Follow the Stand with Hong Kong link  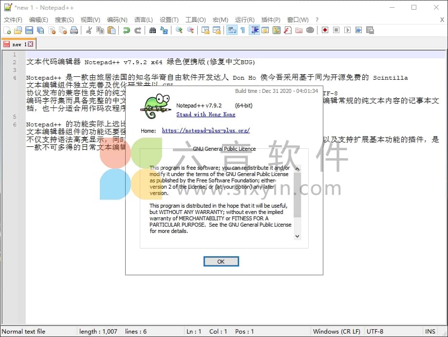click(205, 115)
